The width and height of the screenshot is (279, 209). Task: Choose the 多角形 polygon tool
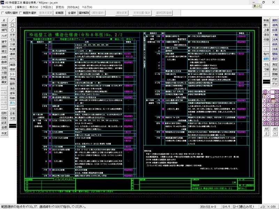pyautogui.click(x=4, y=57)
